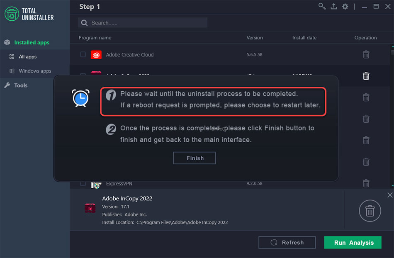Viewport: 394px width, 258px height.
Task: Close the Adobe InCopy details panel
Action: [390, 195]
